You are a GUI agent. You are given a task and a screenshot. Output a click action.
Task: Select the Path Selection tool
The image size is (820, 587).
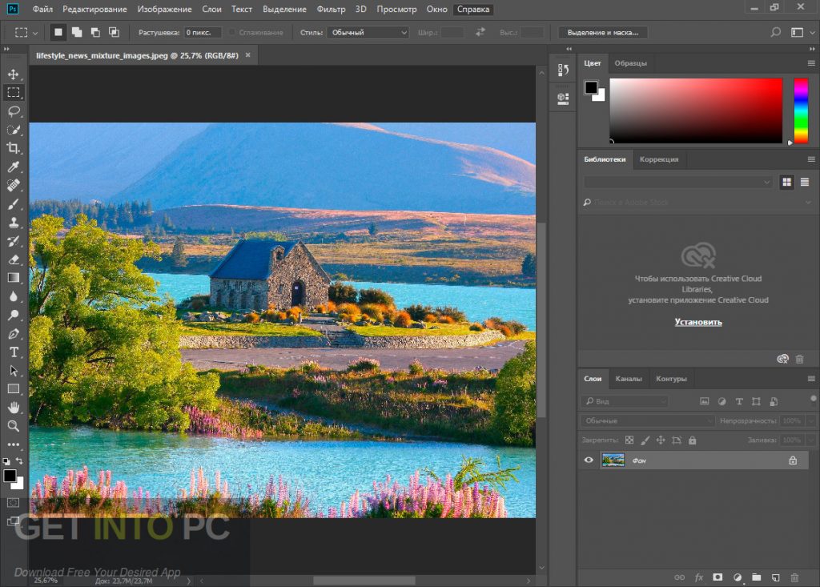point(14,371)
